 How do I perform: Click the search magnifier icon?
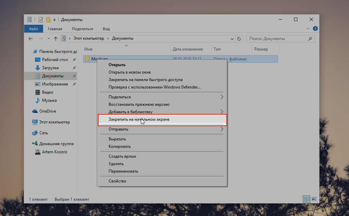(x=310, y=39)
